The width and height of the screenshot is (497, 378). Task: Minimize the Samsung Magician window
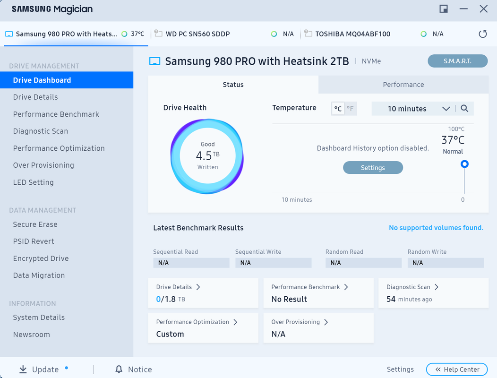point(463,9)
